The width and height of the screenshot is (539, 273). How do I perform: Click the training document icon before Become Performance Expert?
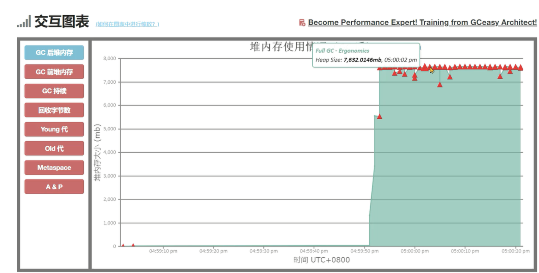tap(302, 23)
